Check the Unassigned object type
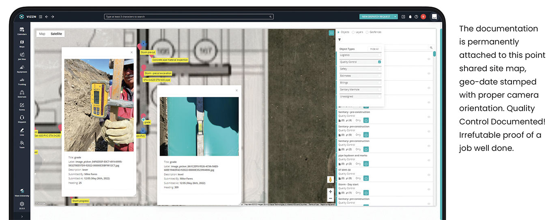Viewport: 559px width, 220px height. pos(379,96)
